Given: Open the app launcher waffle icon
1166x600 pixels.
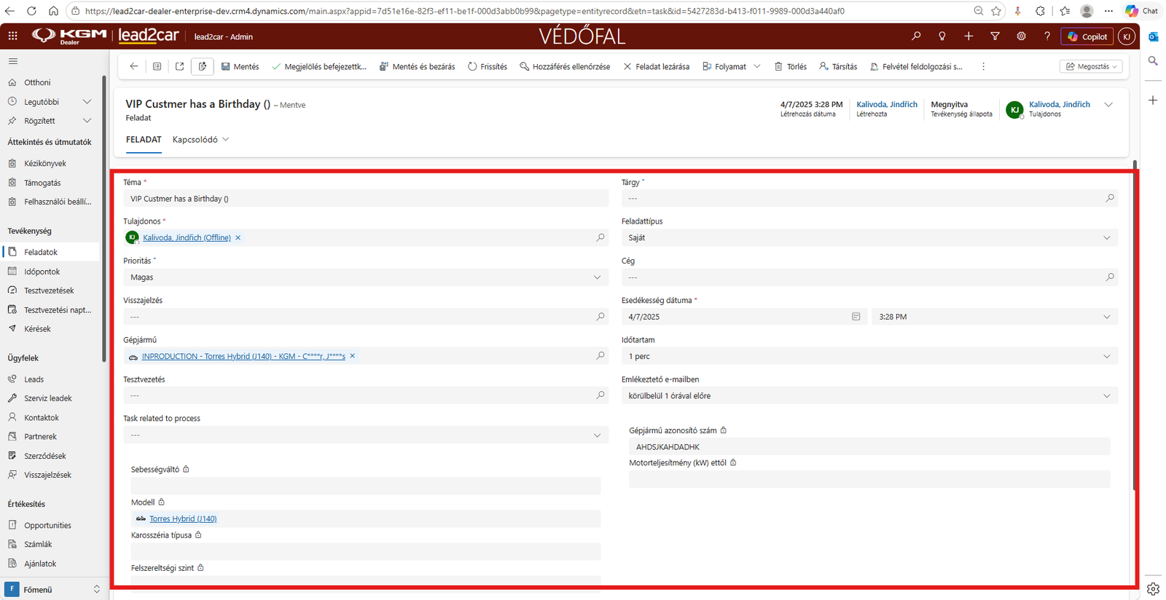Looking at the screenshot, I should (13, 36).
